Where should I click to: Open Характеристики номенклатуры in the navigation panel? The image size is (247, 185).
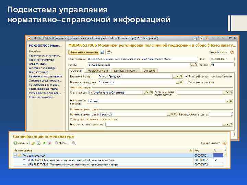pyautogui.click(x=45, y=56)
